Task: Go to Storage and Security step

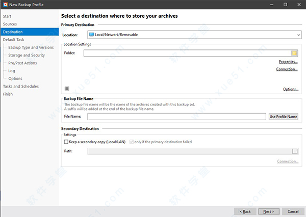Action: point(27,55)
